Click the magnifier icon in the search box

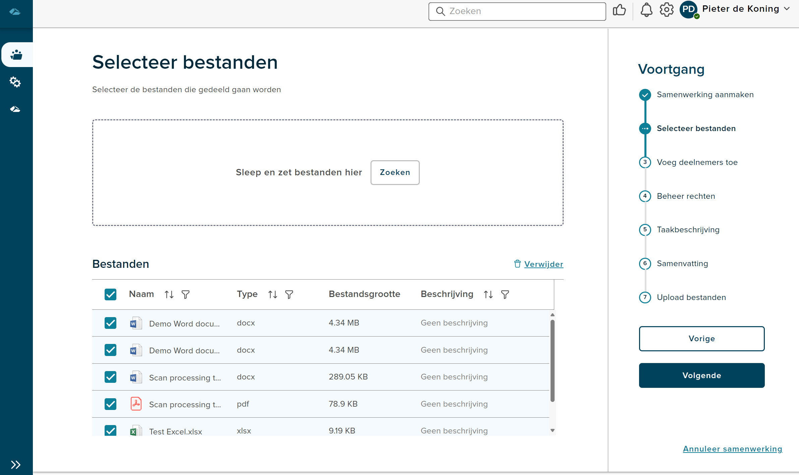[x=440, y=11]
